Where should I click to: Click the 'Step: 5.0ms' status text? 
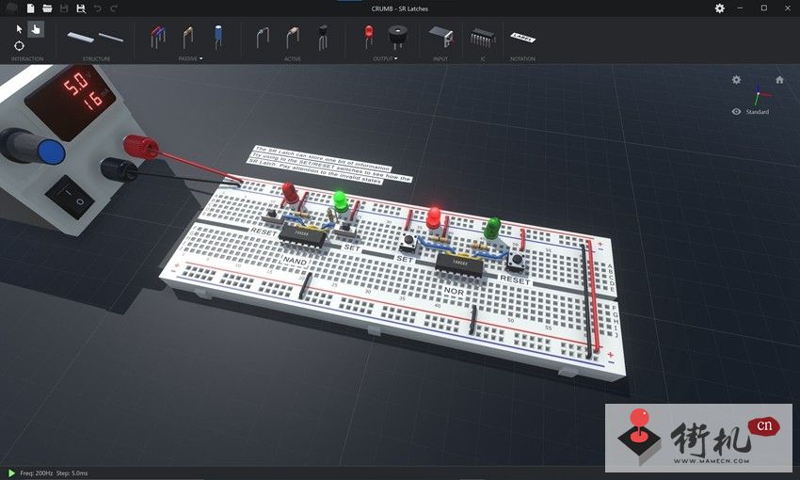point(72,472)
